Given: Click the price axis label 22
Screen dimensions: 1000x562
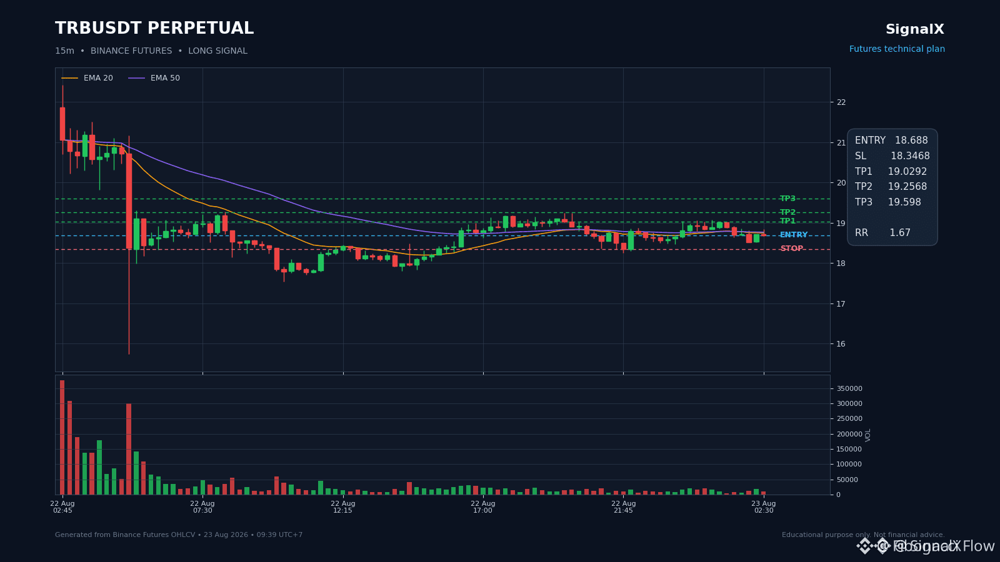Looking at the screenshot, I should click(841, 102).
